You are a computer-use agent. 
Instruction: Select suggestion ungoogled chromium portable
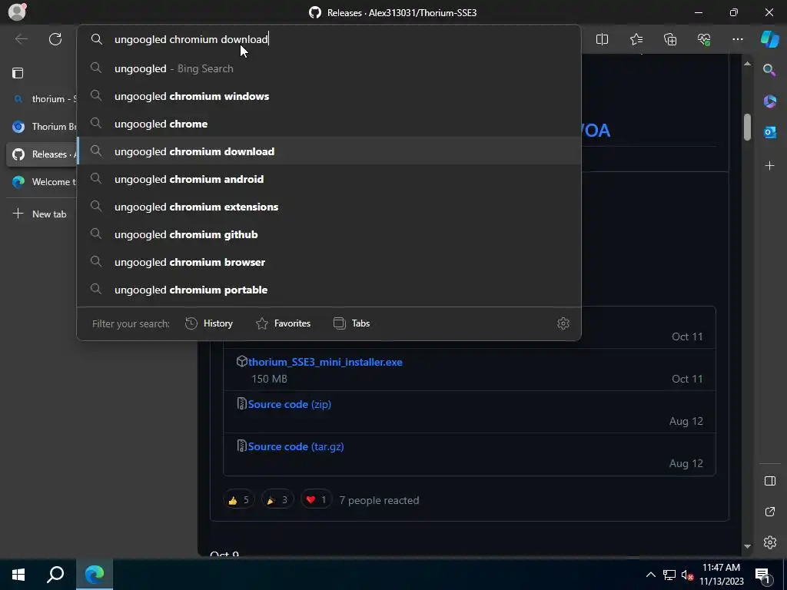click(x=329, y=290)
